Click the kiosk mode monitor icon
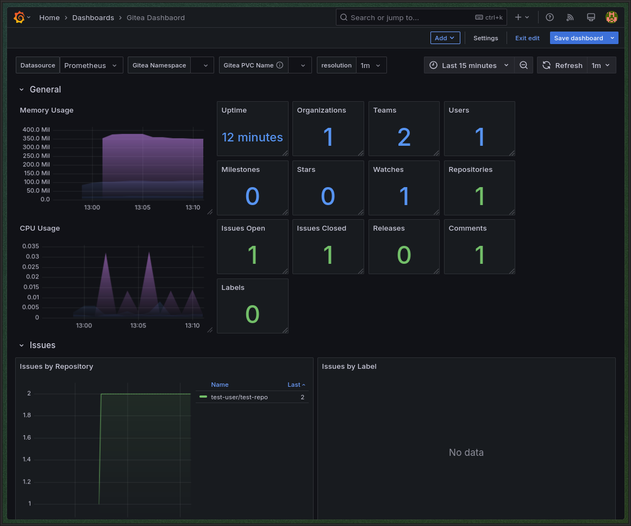 click(x=591, y=17)
